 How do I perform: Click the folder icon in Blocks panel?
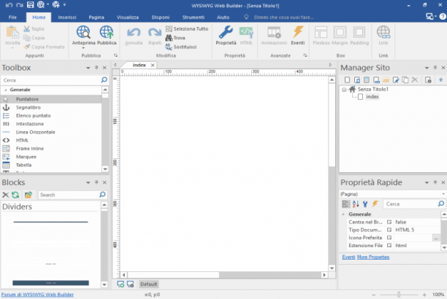[x=28, y=195]
